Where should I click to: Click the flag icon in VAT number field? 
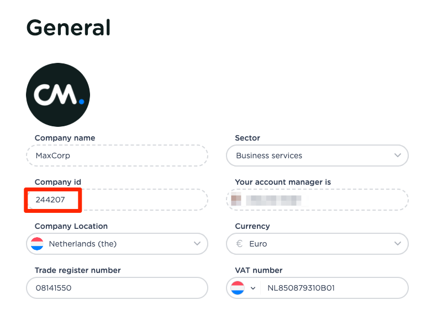coord(238,288)
